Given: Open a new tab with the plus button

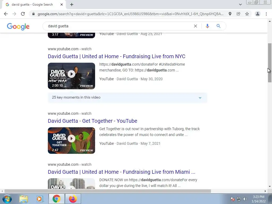Looking at the screenshot, I should click(x=72, y=5).
